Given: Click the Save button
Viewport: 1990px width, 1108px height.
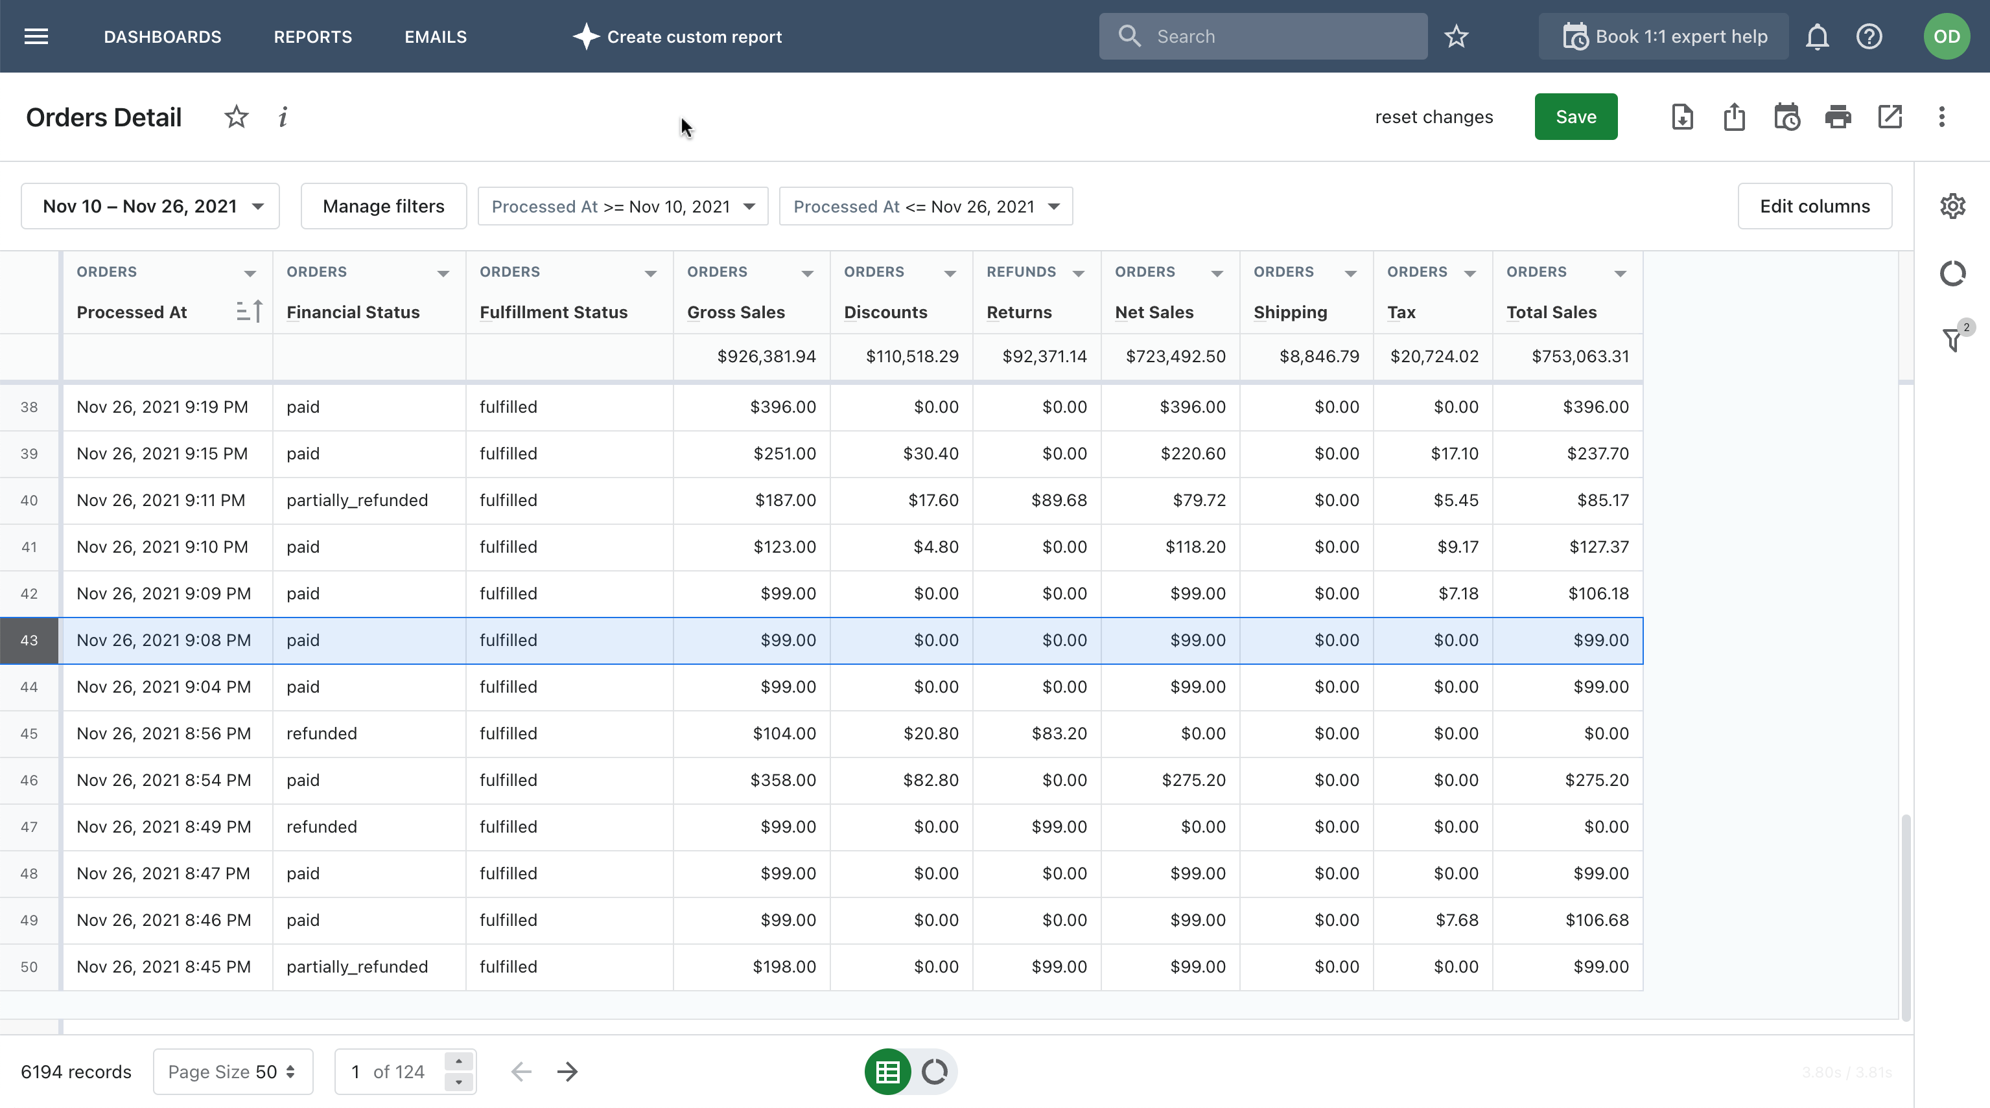Looking at the screenshot, I should pyautogui.click(x=1575, y=116).
